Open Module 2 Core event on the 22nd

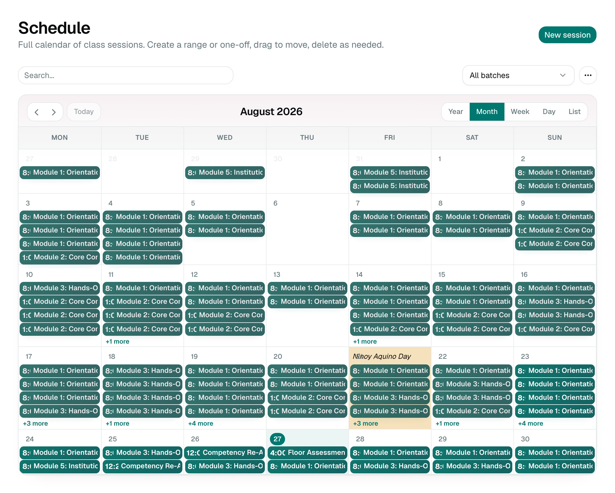click(x=472, y=411)
